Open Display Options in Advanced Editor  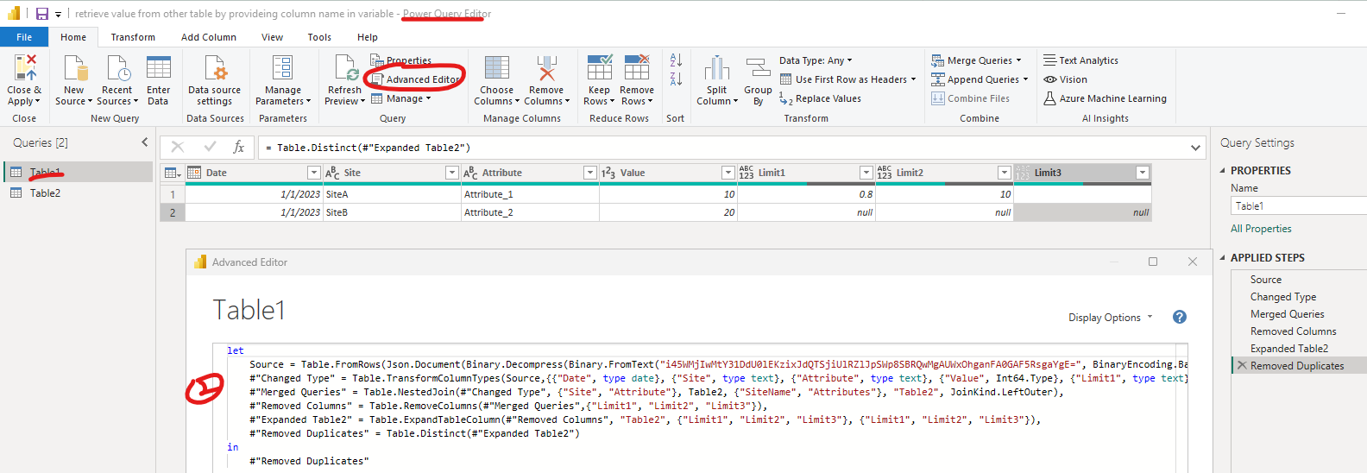tap(1110, 318)
